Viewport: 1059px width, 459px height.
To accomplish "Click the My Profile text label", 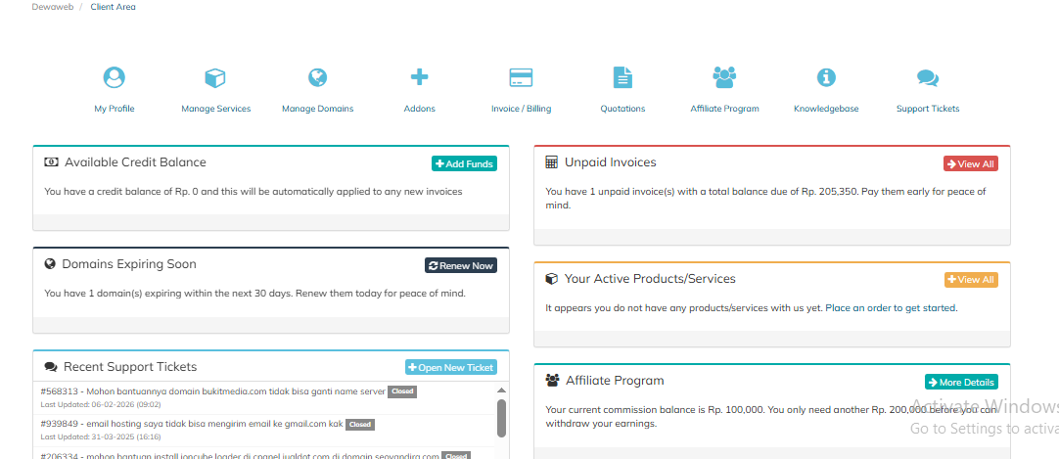I will (115, 109).
